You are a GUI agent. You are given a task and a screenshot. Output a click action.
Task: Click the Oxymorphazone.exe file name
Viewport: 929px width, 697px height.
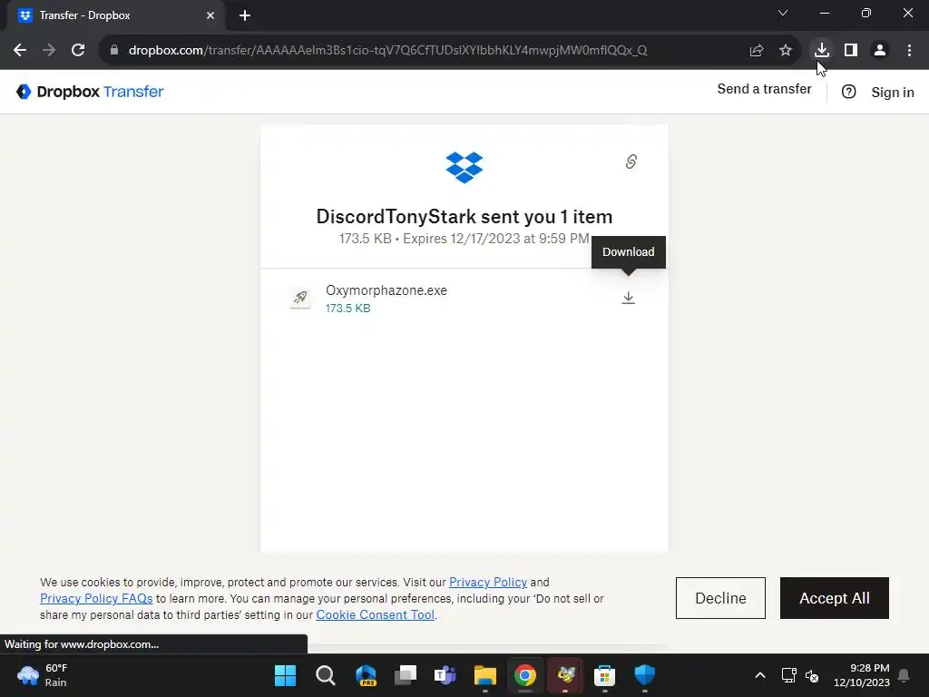tap(386, 290)
